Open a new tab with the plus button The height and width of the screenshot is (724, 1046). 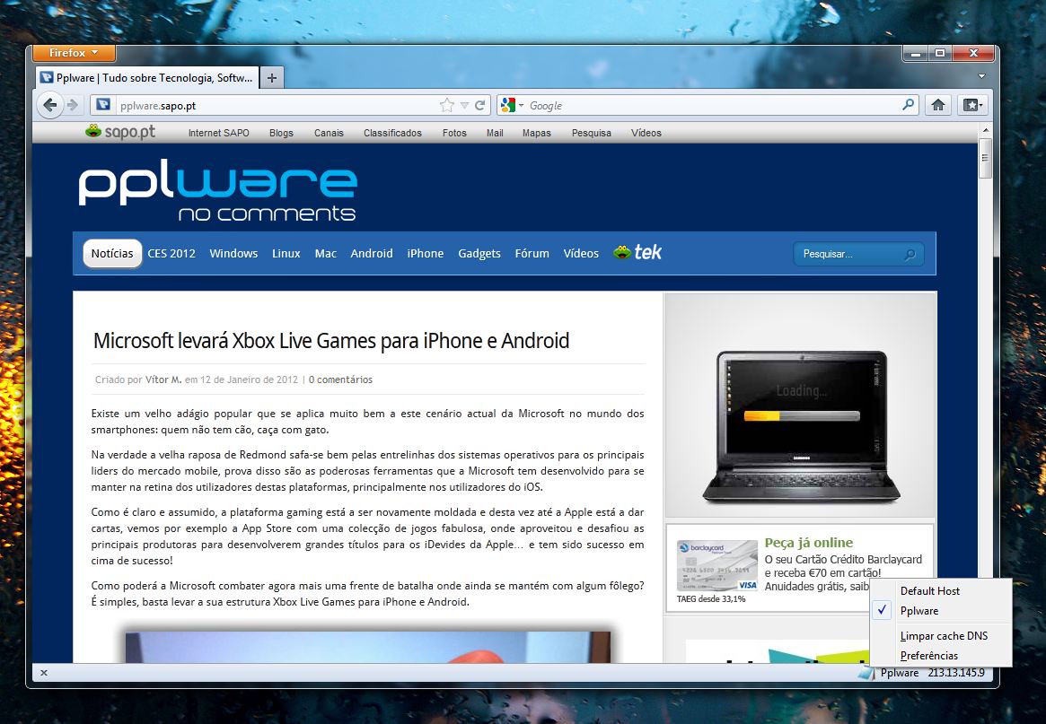271,78
